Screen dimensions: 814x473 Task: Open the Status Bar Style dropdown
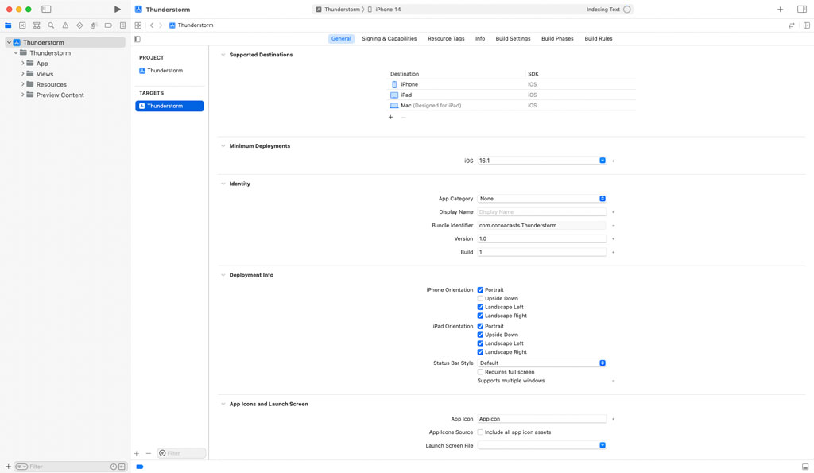pyautogui.click(x=541, y=363)
